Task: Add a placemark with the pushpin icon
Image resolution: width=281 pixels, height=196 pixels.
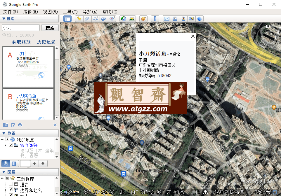Action: (x=79, y=19)
